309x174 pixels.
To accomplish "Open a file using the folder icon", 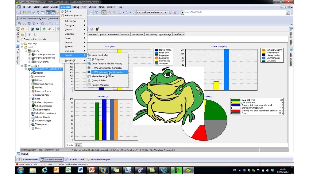I will pyautogui.click(x=22, y=28).
